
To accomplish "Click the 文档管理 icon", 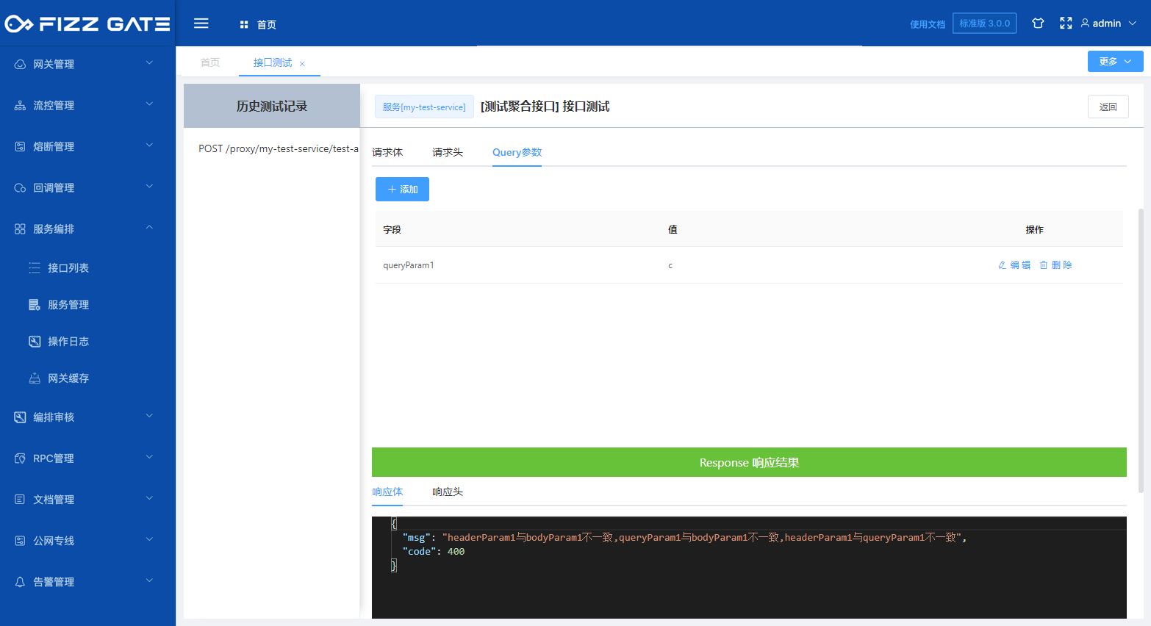I will click(20, 500).
